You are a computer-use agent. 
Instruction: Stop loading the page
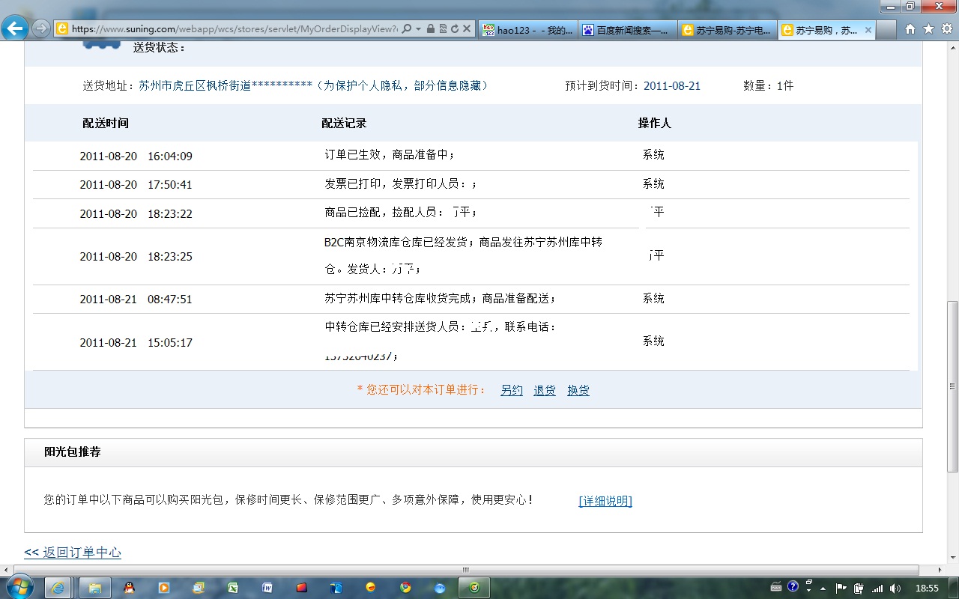tap(466, 28)
